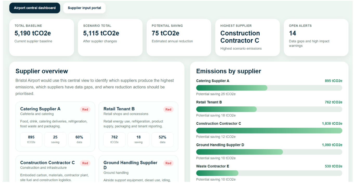Image resolution: width=354 pixels, height=185 pixels.
Task: Click the 25 saving stat in Catering Supplier A
Action: tap(55, 140)
